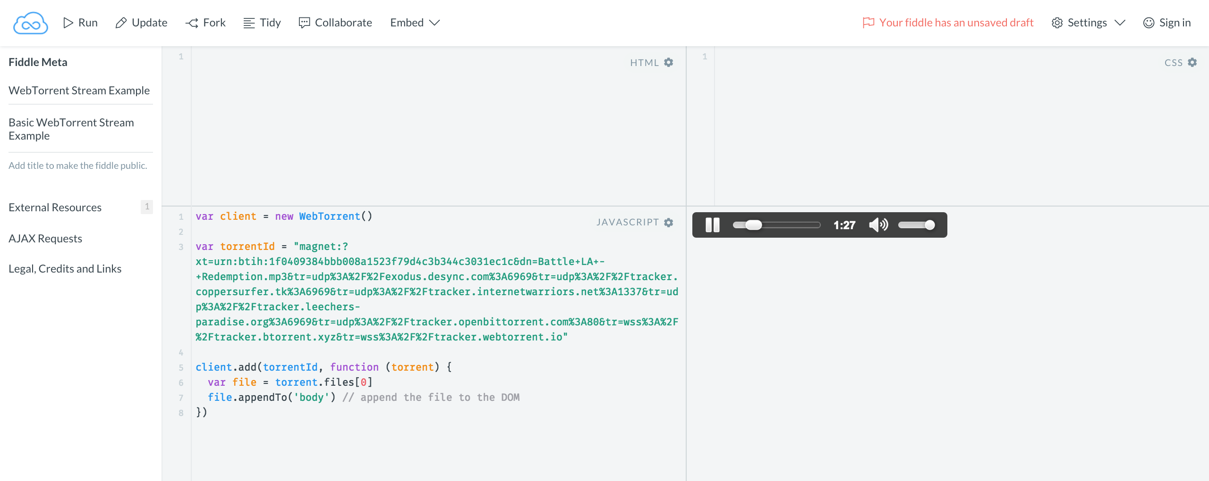Expand External Resources section

(x=55, y=207)
